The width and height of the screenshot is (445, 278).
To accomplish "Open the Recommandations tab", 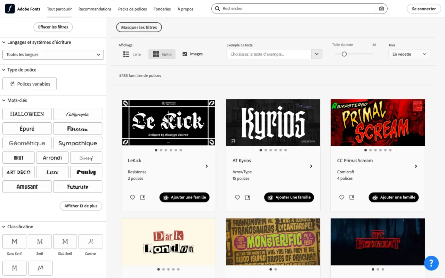I will [95, 9].
